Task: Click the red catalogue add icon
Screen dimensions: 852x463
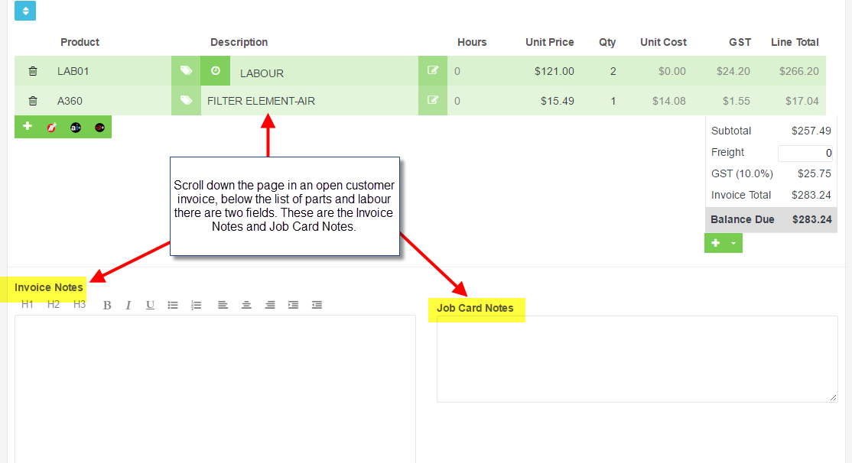Action: 51,128
